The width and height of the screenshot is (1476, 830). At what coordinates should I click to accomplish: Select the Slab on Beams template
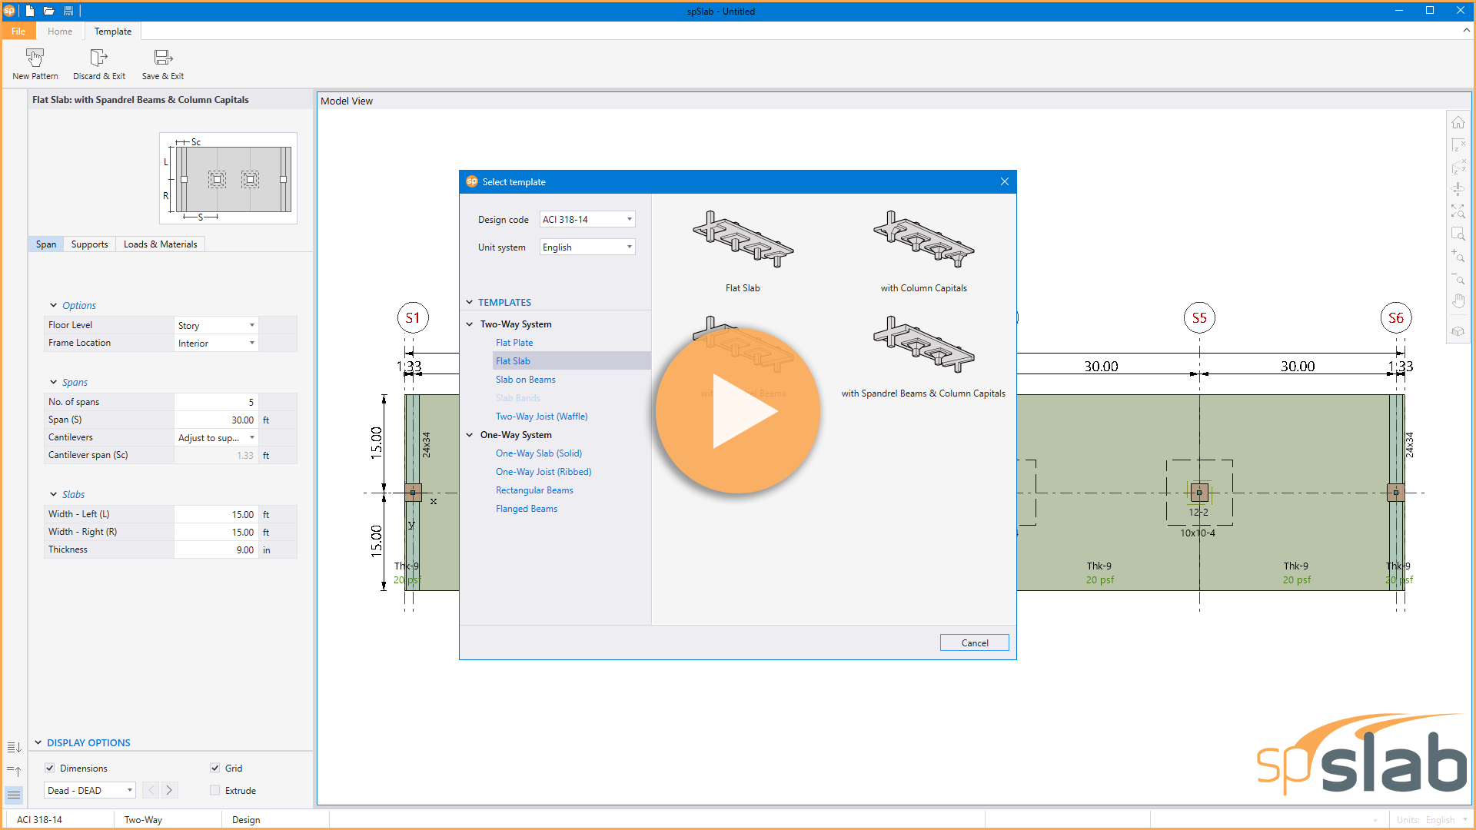click(x=525, y=379)
